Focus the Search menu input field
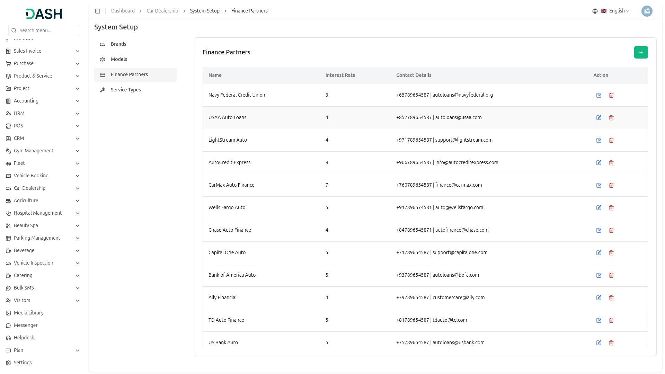The height and width of the screenshot is (374, 665). coord(44,30)
